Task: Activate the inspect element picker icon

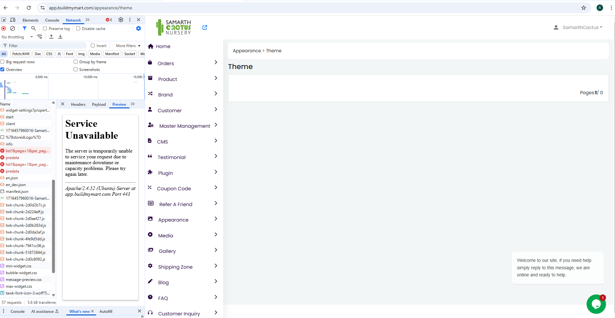Action: point(4,20)
